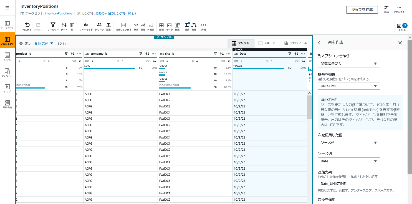Viewport: 412px width, 204px height.
Task: Open 最新機能 in the sidebar
Action: pyautogui.click(x=7, y=104)
